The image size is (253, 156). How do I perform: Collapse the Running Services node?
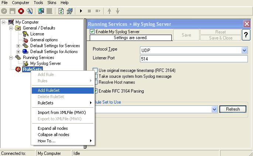(x=11, y=58)
